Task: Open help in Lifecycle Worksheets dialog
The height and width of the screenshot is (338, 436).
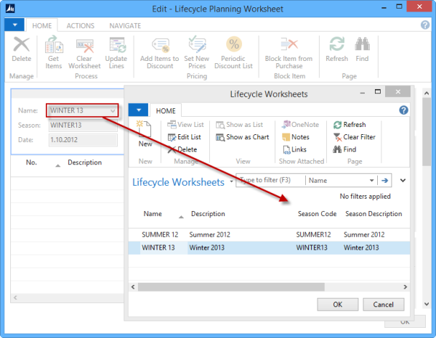Action: (x=403, y=110)
